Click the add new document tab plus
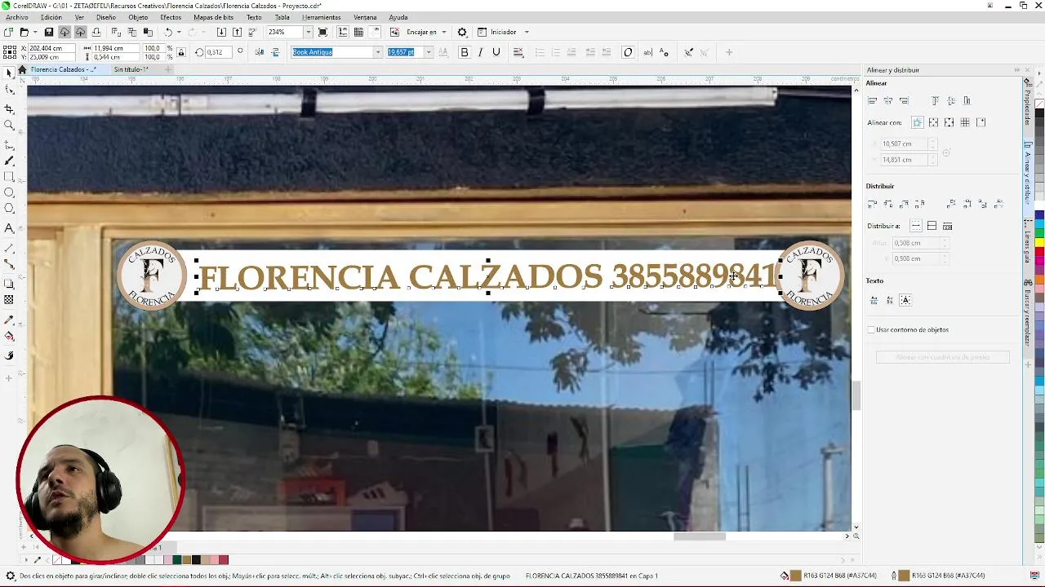1045x587 pixels. click(168, 69)
